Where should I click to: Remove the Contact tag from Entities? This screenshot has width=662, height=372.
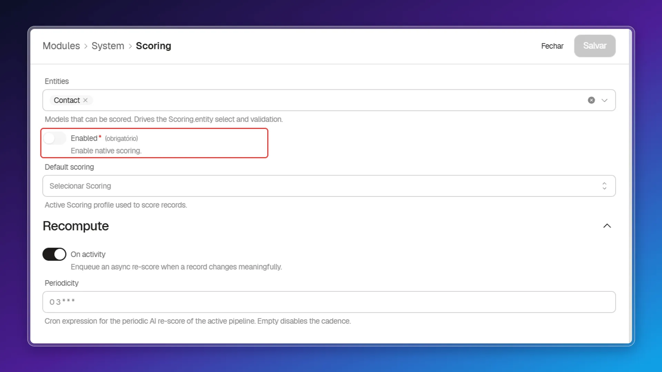[x=86, y=100]
